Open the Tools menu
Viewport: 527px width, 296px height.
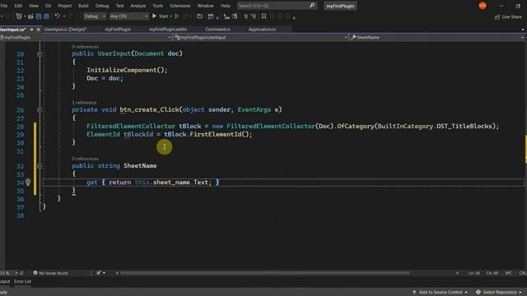pos(157,6)
